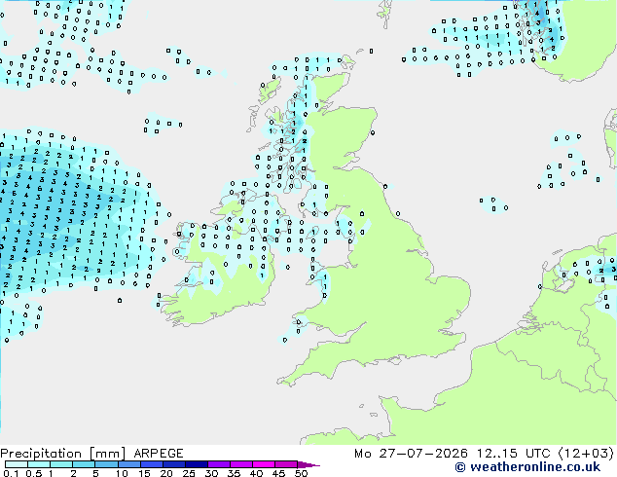Click the legend label '50'
This screenshot has width=617, height=477.
301,473
